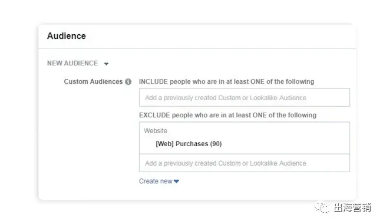Open the NEW AUDIENCE dropdown arrow

(106, 64)
